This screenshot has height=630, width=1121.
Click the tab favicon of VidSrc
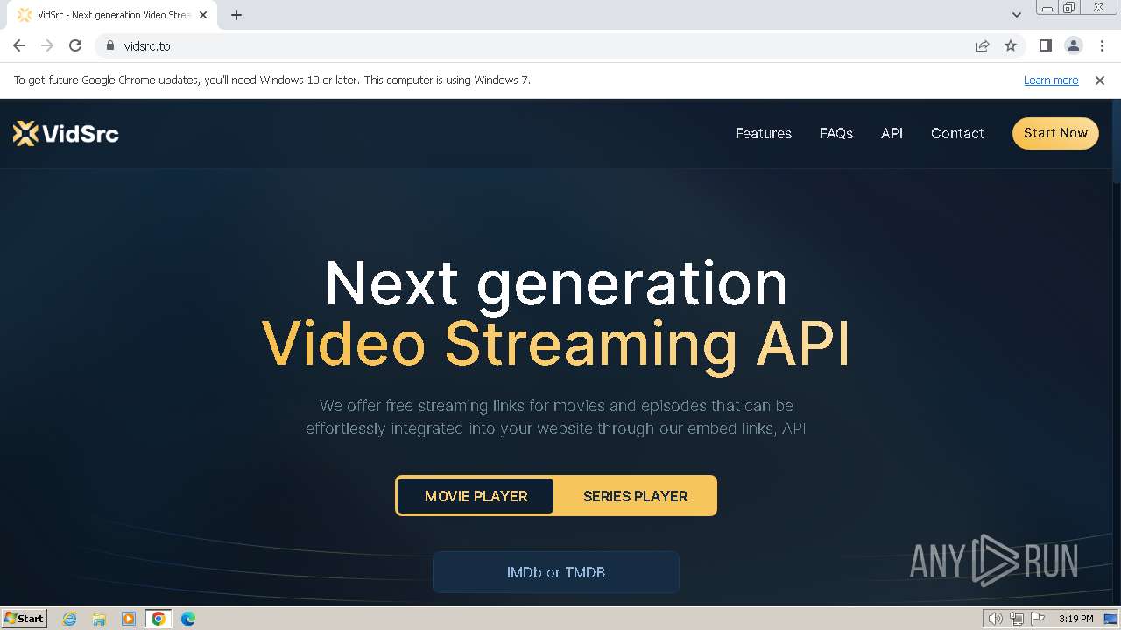pos(25,15)
